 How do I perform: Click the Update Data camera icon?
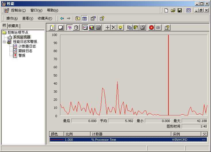coord(158,28)
